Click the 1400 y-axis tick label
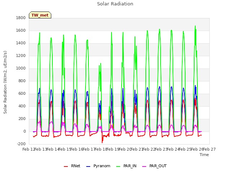231x173 pixels. point(21,43)
